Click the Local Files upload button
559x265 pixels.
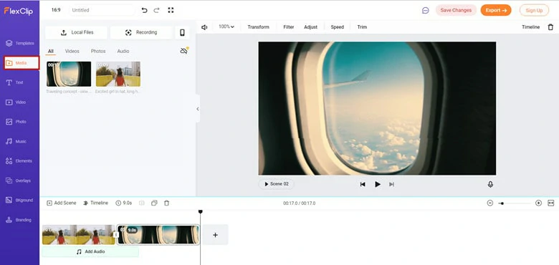[76, 32]
